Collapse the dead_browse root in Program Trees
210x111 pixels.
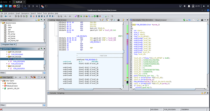point(1,23)
